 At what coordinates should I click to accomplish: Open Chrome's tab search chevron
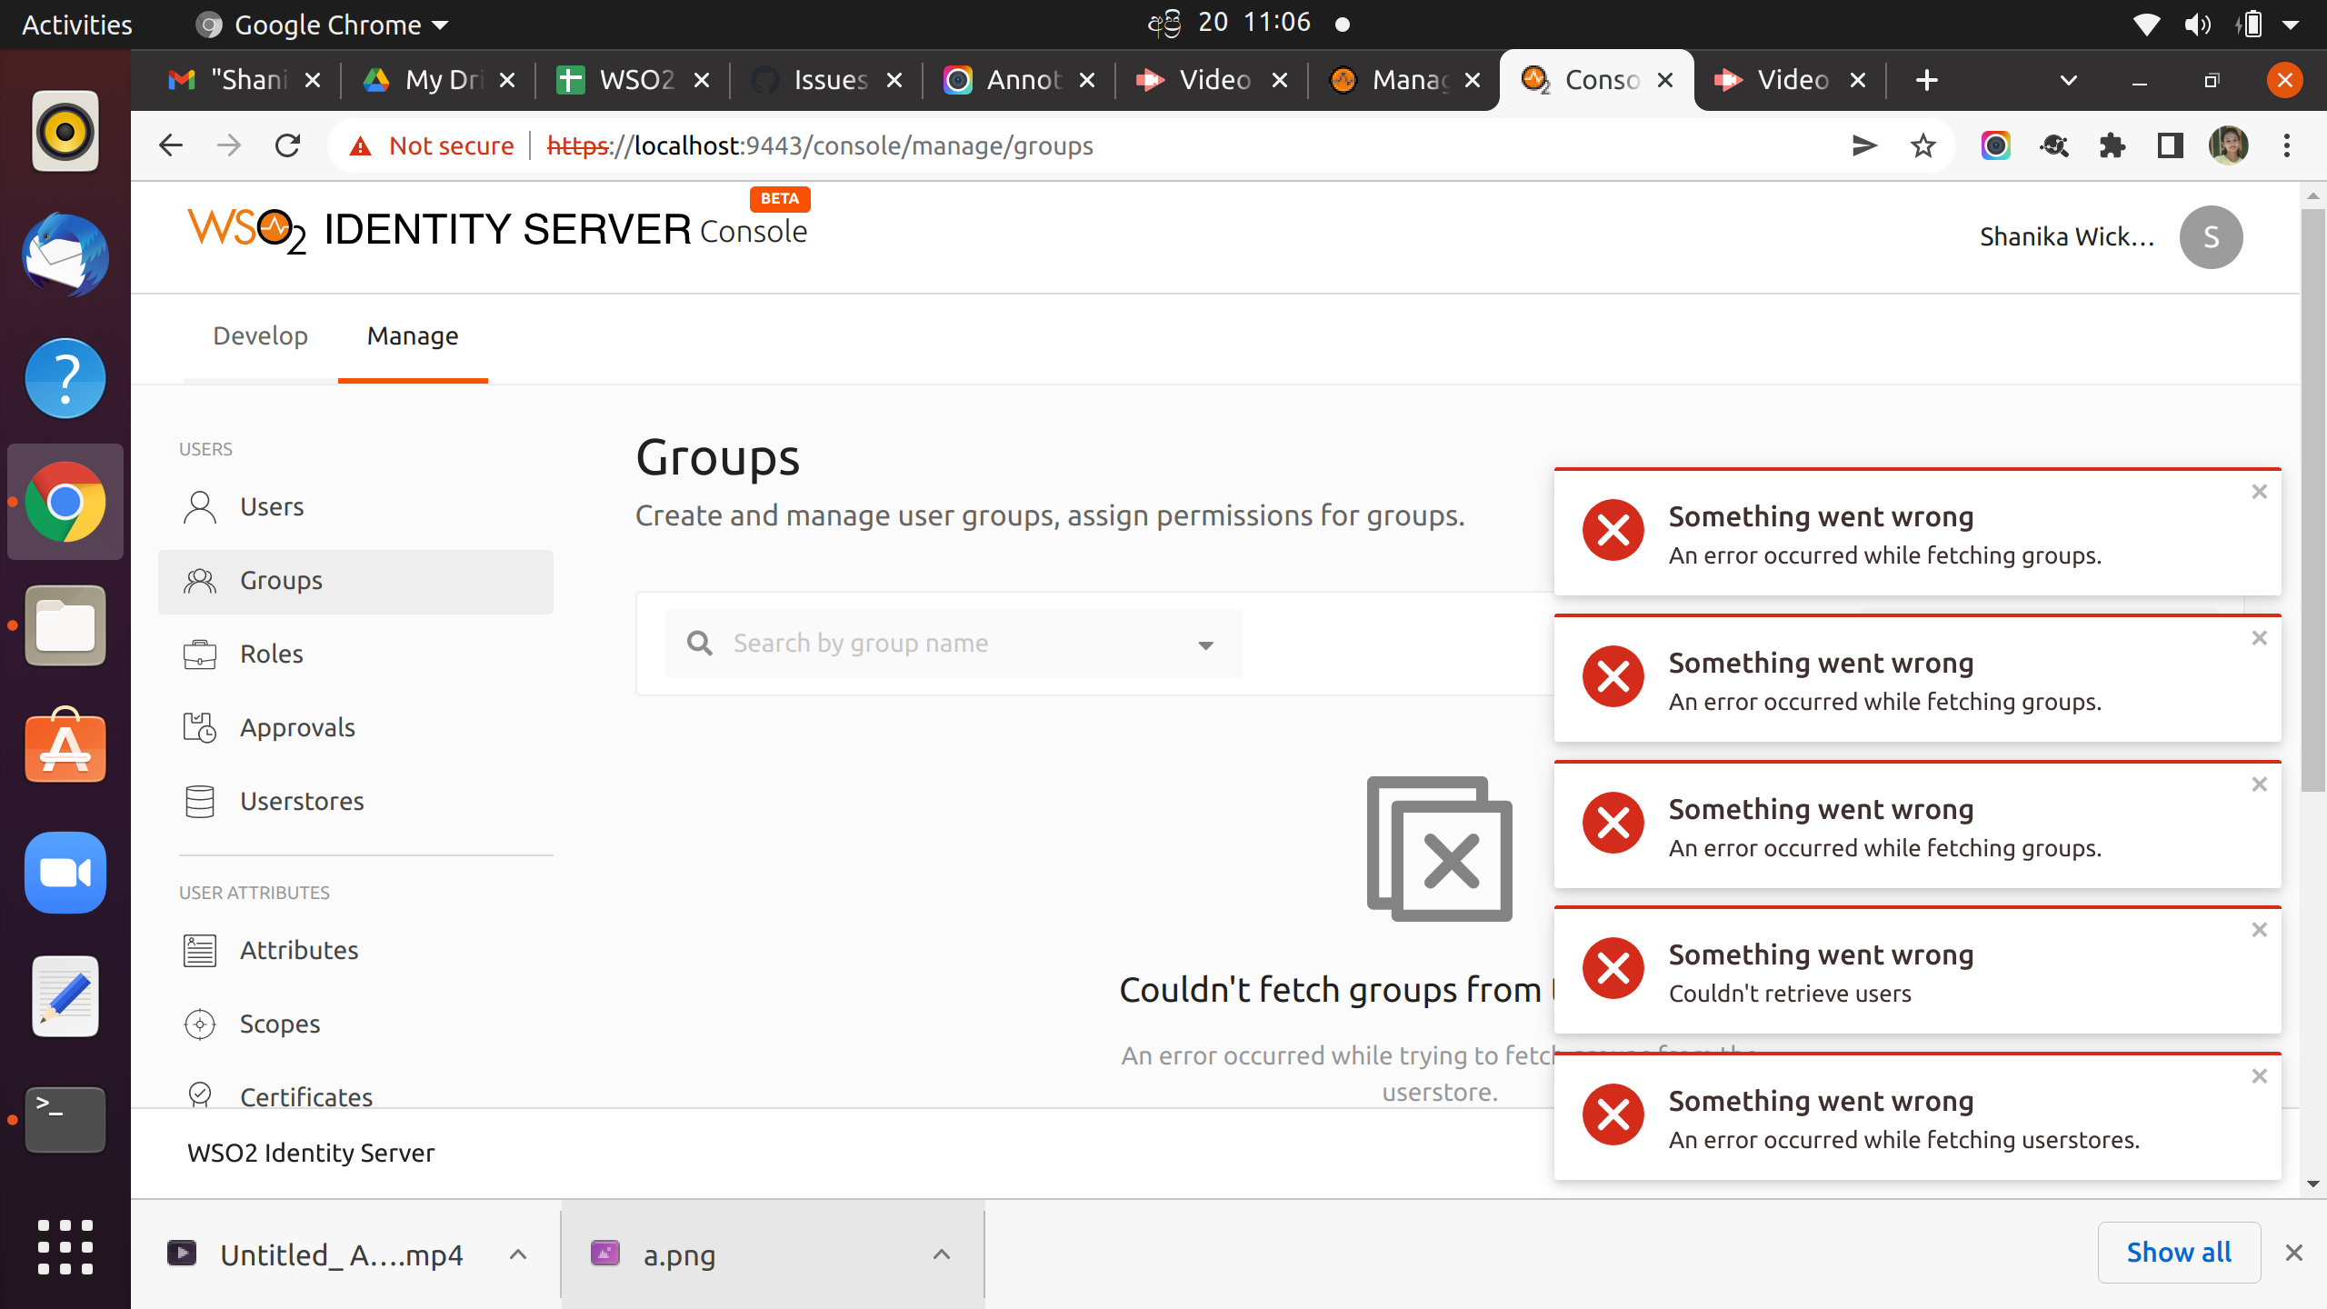[2066, 80]
